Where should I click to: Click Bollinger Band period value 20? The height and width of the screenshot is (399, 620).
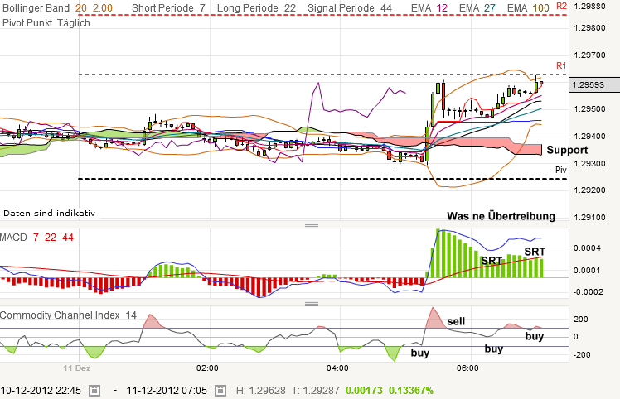coord(81,8)
